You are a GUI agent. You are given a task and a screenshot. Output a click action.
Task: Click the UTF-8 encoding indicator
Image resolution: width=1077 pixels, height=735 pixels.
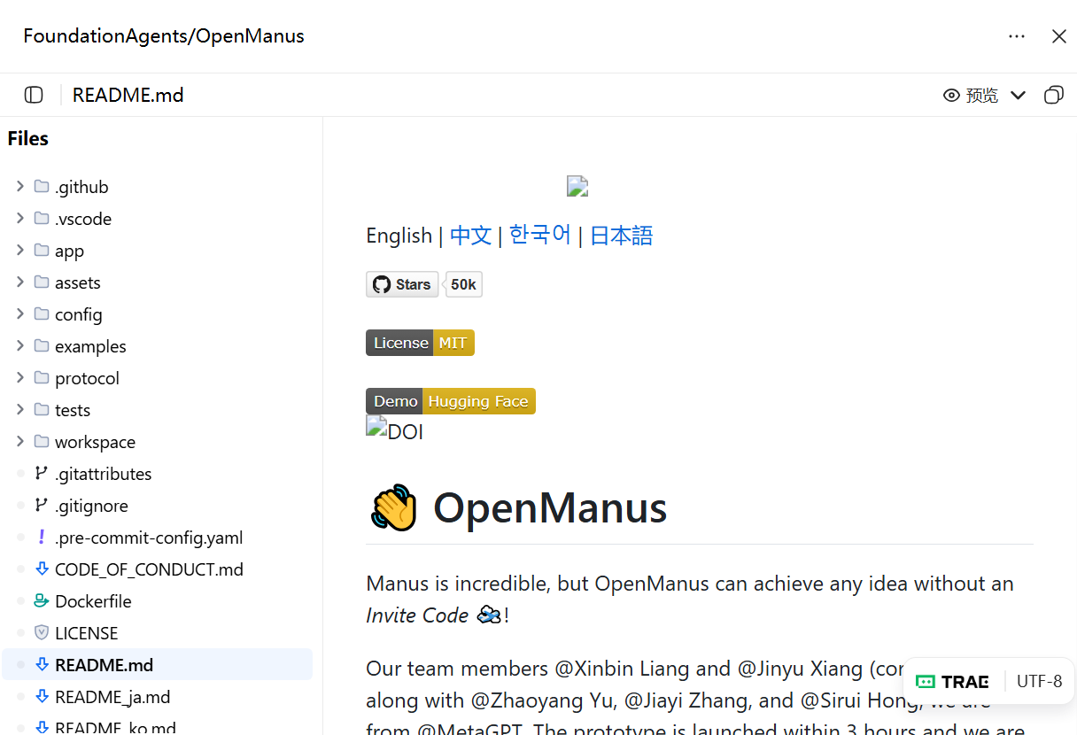(1040, 682)
